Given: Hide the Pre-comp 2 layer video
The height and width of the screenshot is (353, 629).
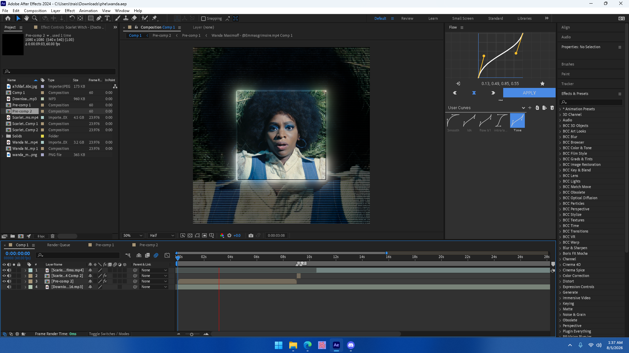Looking at the screenshot, I should click(4, 281).
